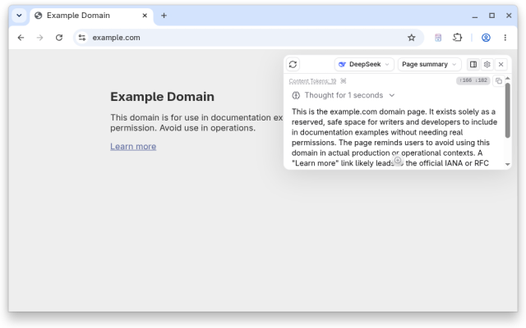526x328 pixels.
Task: Click the floating round button over summary text
Action: point(398,161)
